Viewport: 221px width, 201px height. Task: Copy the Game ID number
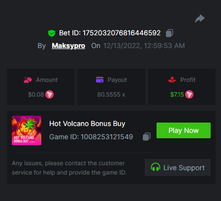click(147, 136)
